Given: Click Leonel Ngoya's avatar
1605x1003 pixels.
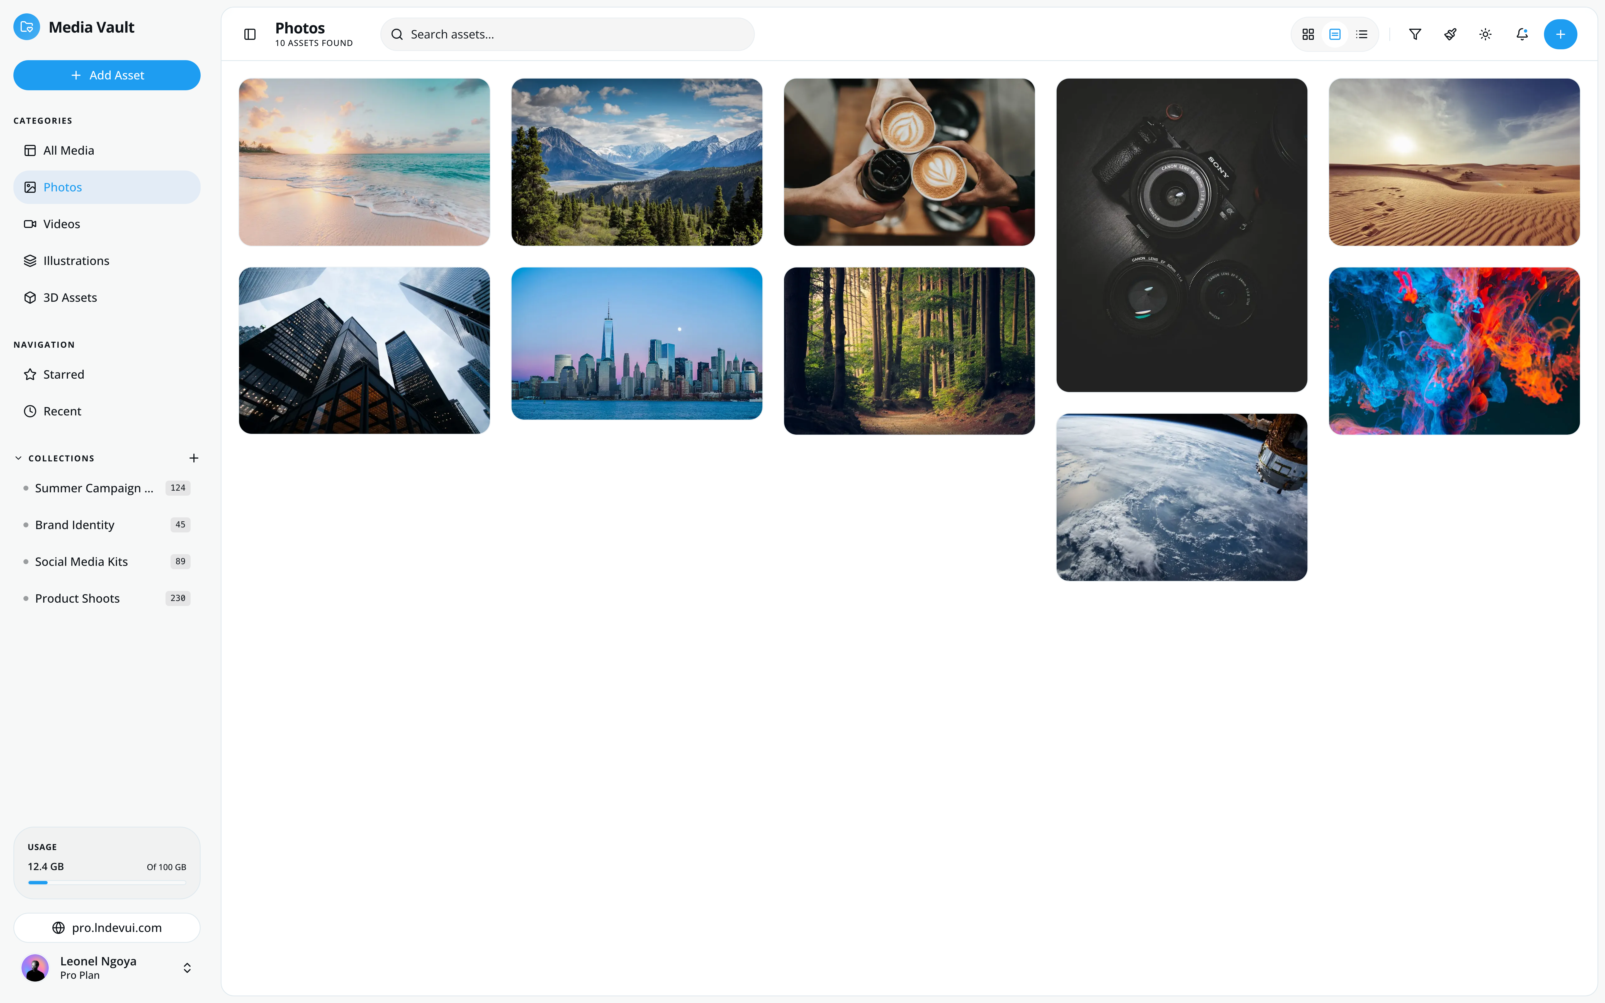Looking at the screenshot, I should coord(35,968).
